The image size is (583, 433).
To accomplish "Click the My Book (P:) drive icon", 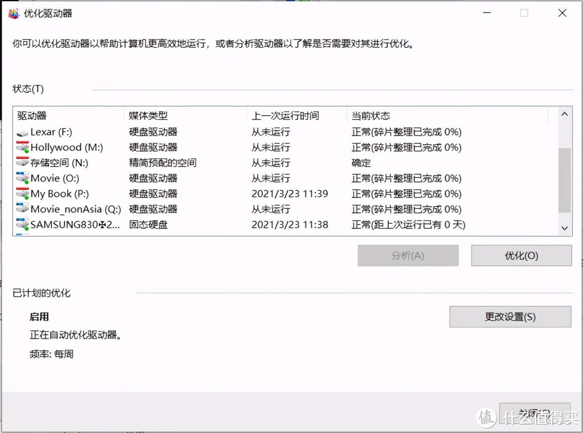I will tap(22, 194).
